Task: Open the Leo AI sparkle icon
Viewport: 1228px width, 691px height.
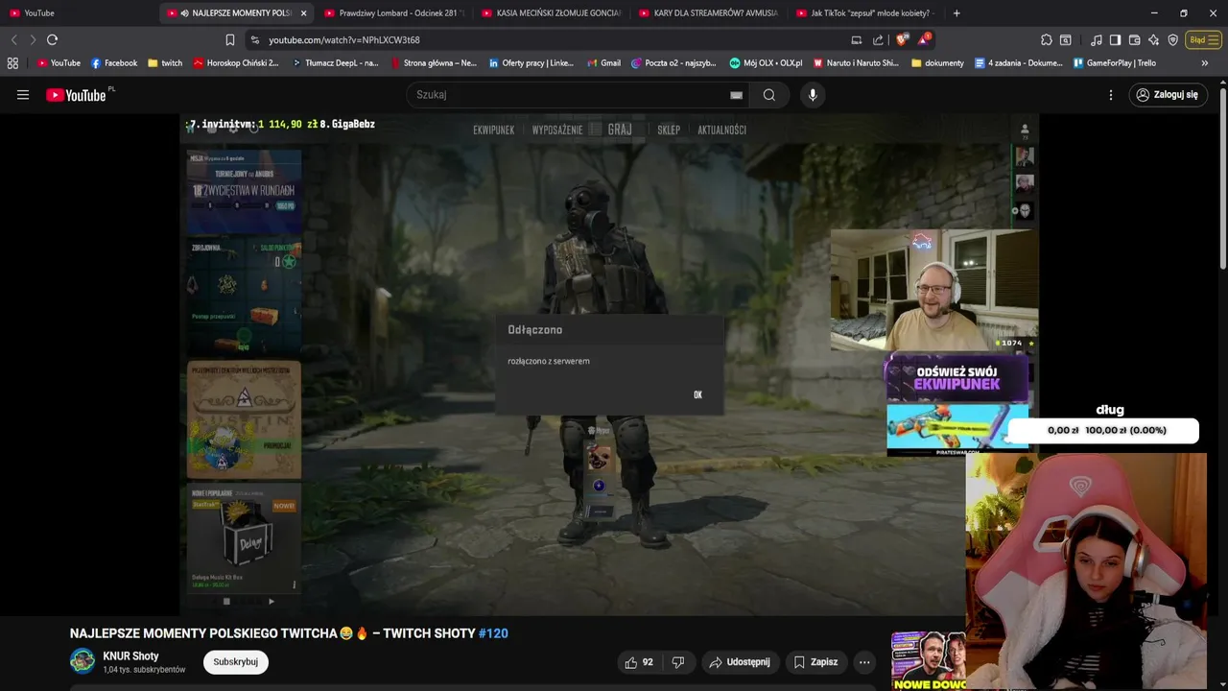Action: [x=1154, y=39]
